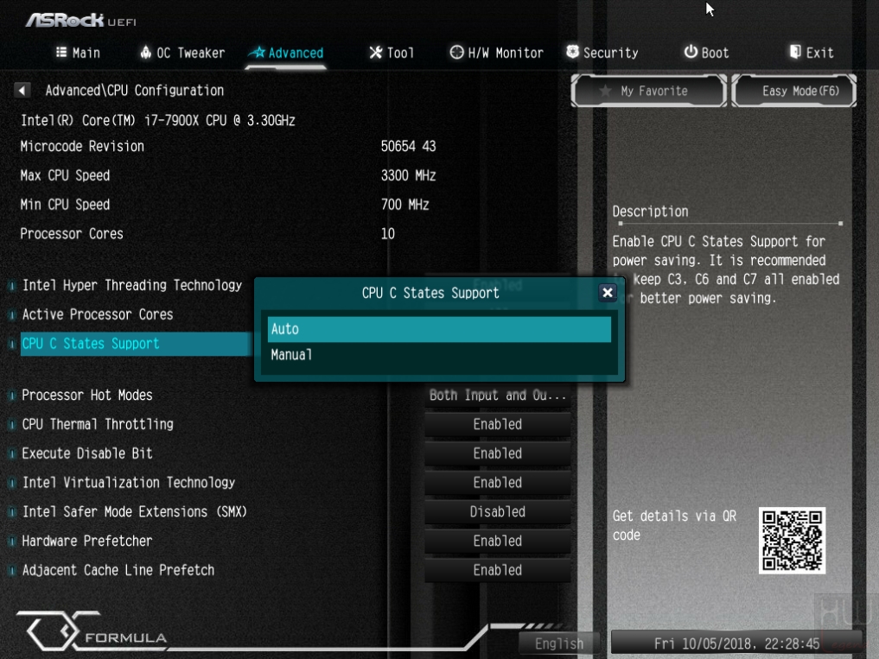Select Processor Hot Modes setting
This screenshot has height=659, width=879.
87,395
